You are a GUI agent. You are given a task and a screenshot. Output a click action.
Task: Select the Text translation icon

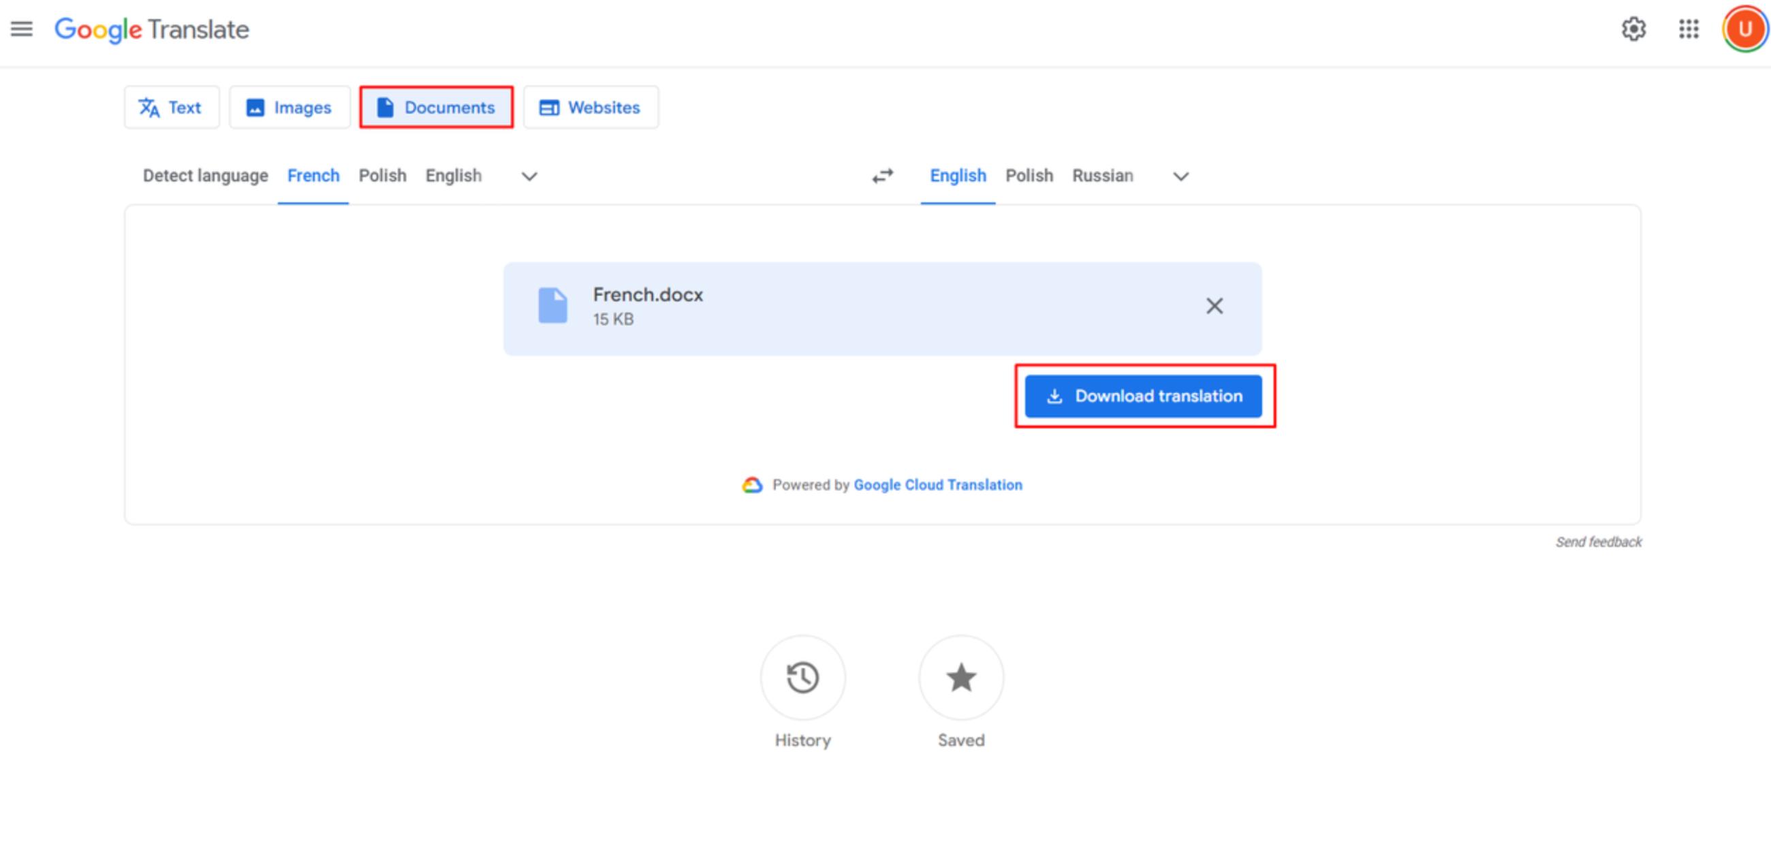coord(150,107)
